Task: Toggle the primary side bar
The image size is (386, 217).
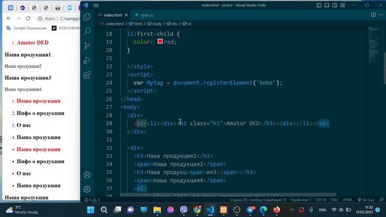Action: coord(319,5)
